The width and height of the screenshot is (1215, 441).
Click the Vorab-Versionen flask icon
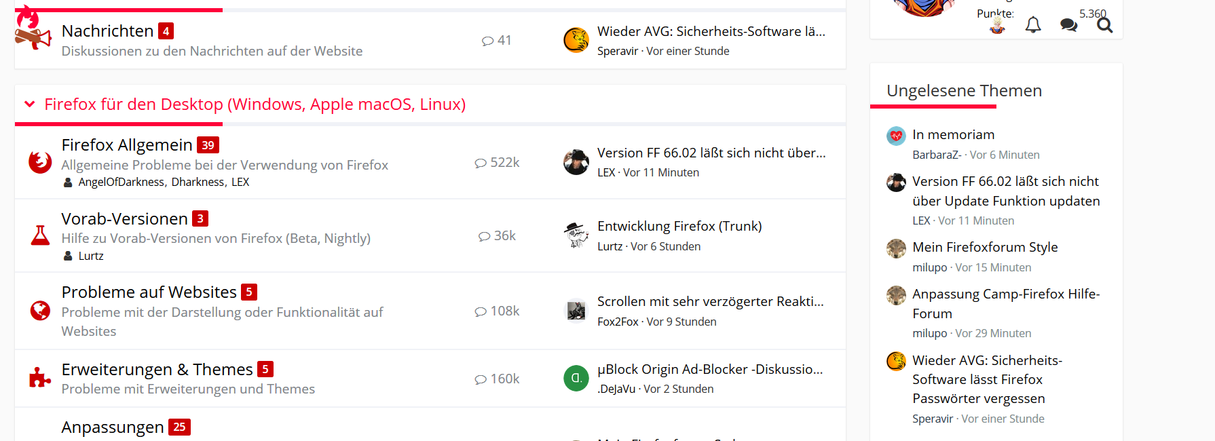pos(40,235)
